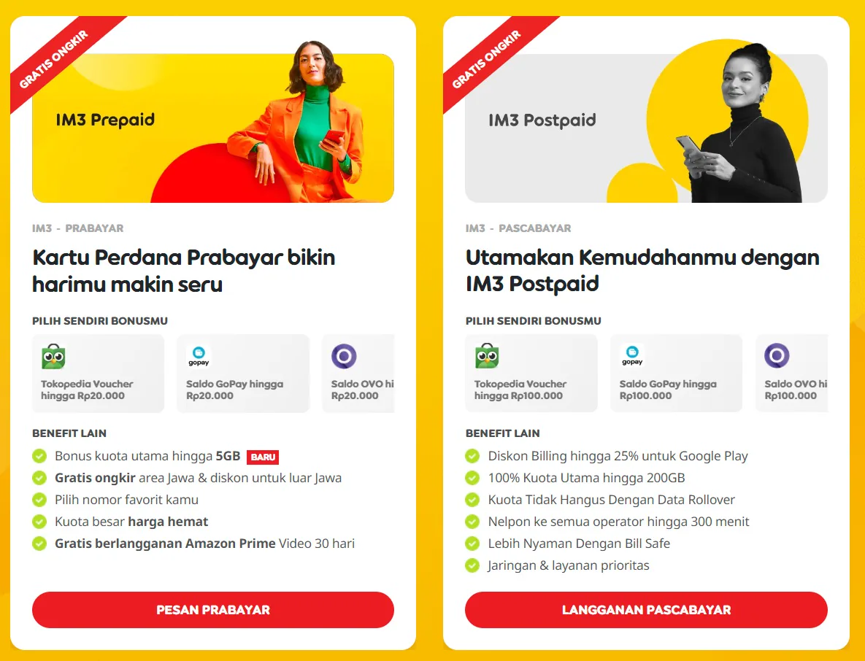Click the OVO purple ring icon in Prepaid card

344,356
